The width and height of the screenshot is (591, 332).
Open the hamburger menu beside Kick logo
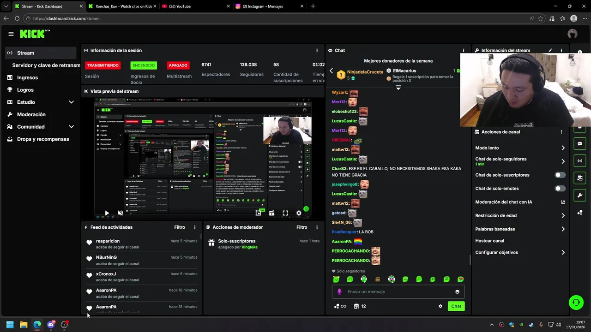pyautogui.click(x=11, y=34)
